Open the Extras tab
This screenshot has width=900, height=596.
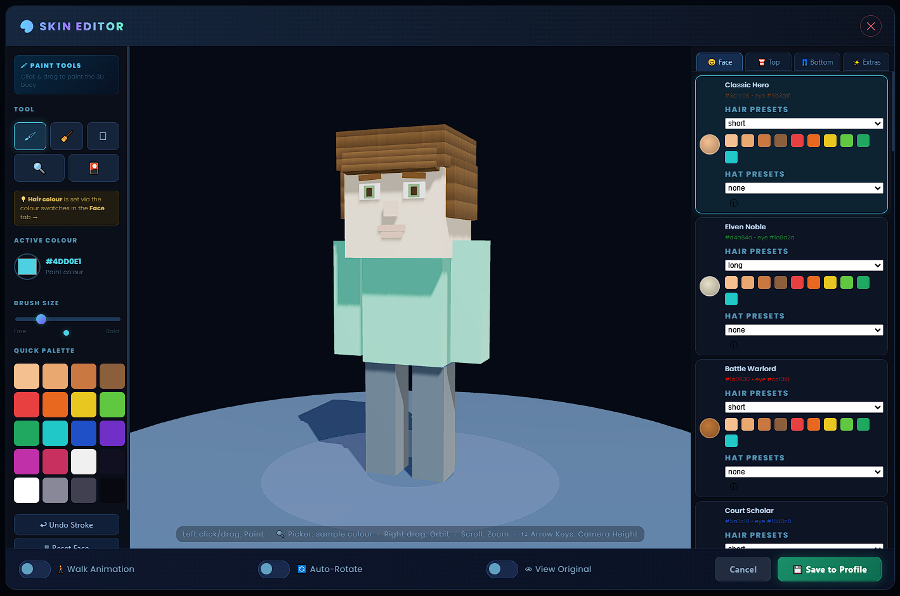tap(866, 62)
